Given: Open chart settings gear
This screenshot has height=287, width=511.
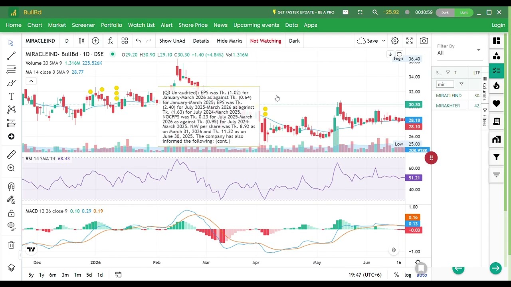Looking at the screenshot, I should coord(395,41).
